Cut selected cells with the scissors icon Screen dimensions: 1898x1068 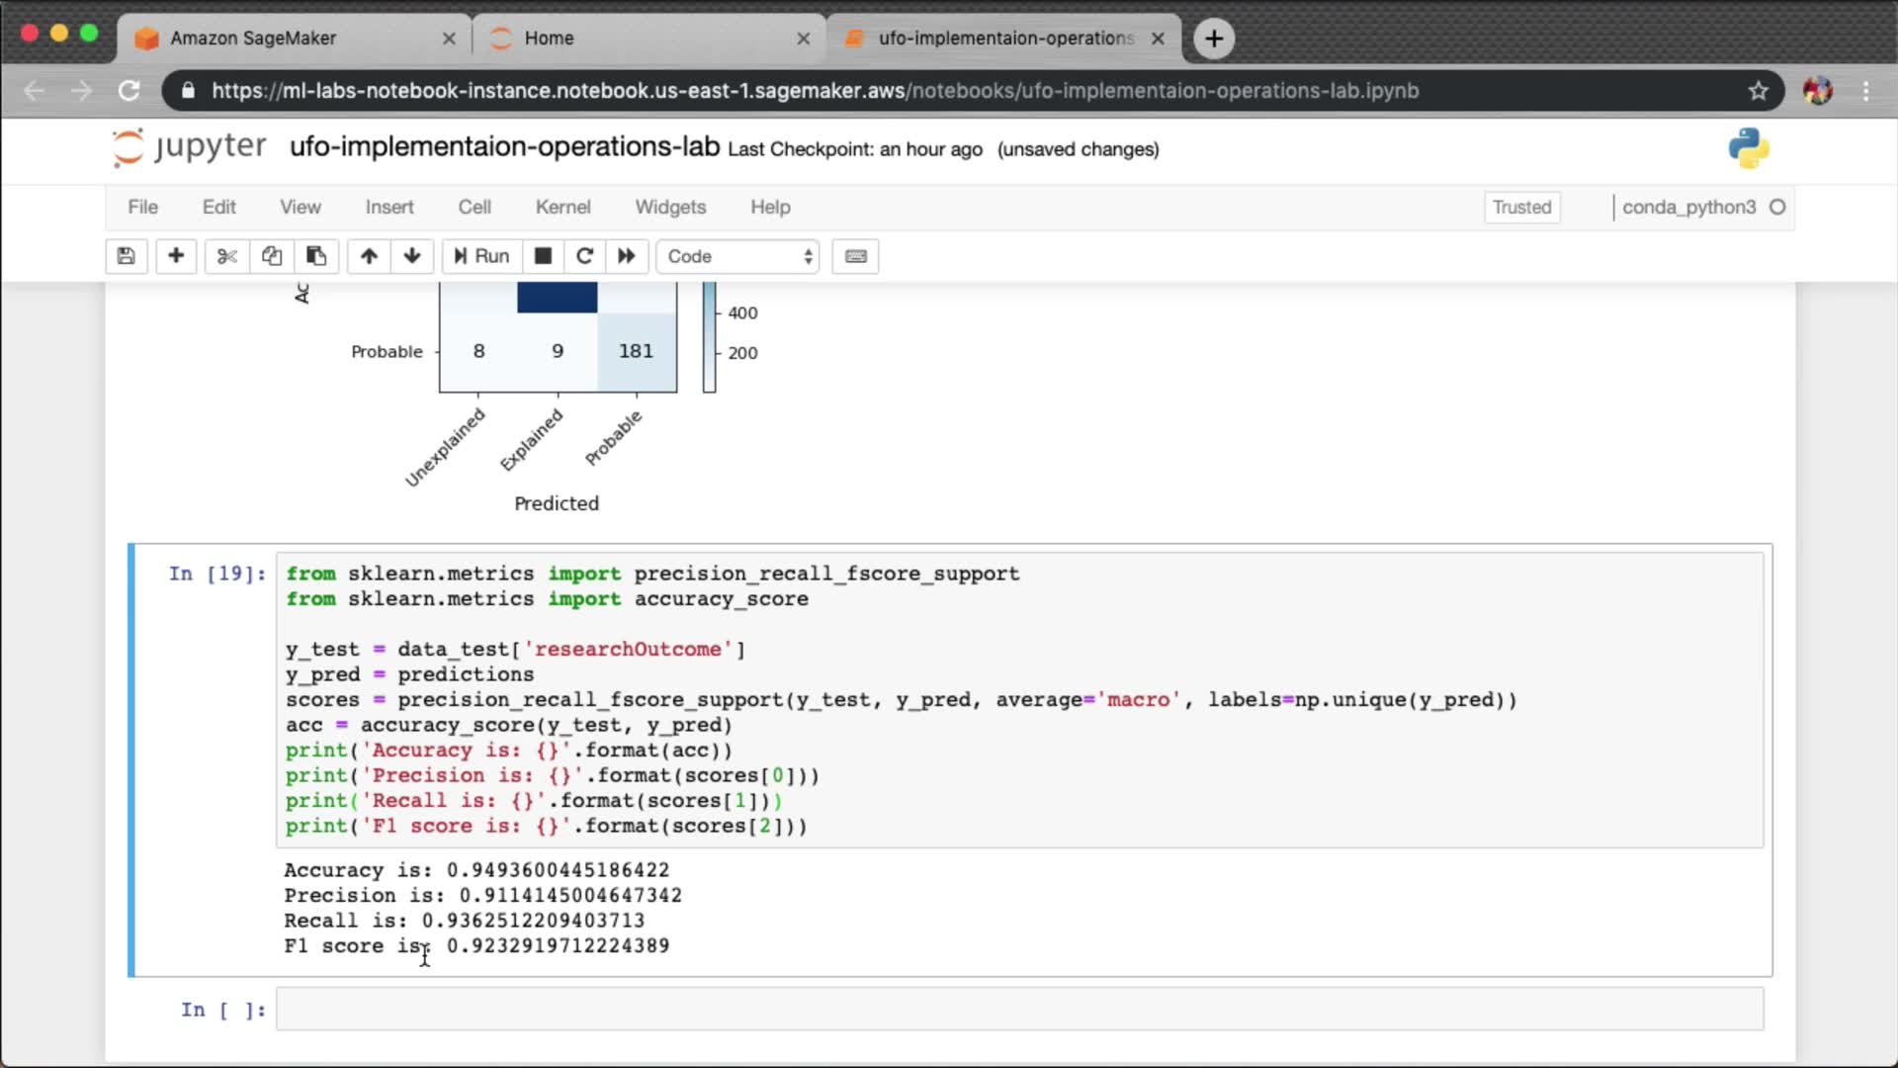pyautogui.click(x=226, y=256)
